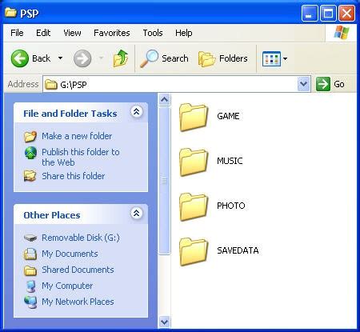Open My Computer link

point(67,286)
